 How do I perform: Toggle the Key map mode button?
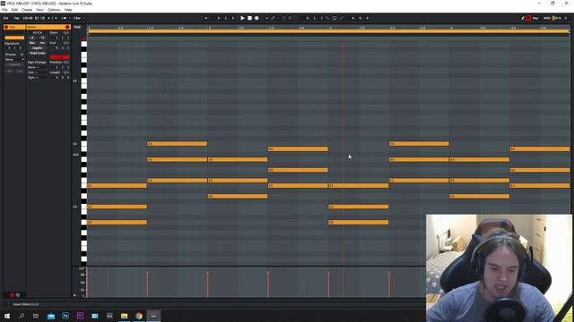pyautogui.click(x=535, y=18)
